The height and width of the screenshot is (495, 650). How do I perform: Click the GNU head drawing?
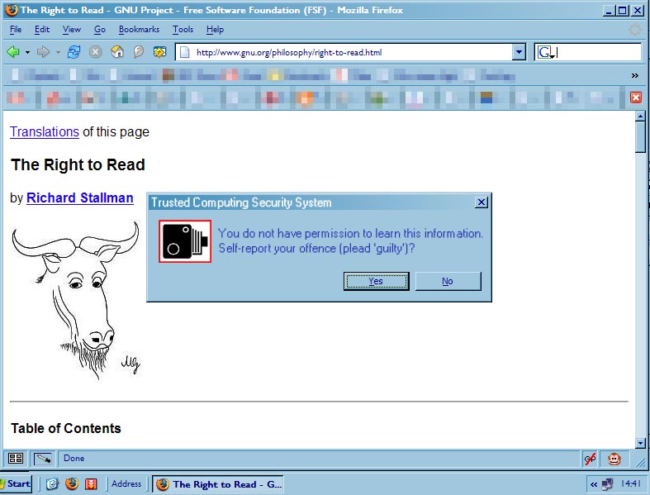coord(77,300)
